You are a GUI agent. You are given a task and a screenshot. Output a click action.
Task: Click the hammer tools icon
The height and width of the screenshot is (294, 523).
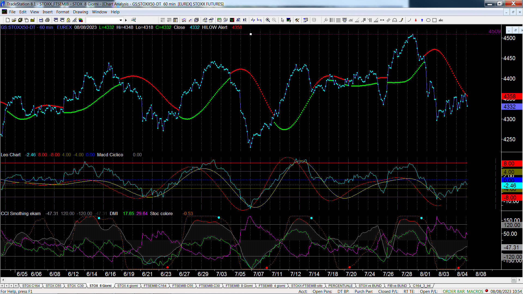pos(297,20)
